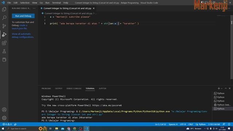
Task: Open the Search view in activity bar
Action: tap(4, 18)
